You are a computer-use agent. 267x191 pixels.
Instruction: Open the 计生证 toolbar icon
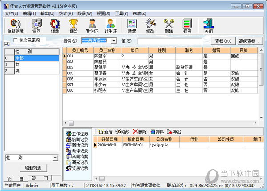pyautogui.click(x=111, y=26)
